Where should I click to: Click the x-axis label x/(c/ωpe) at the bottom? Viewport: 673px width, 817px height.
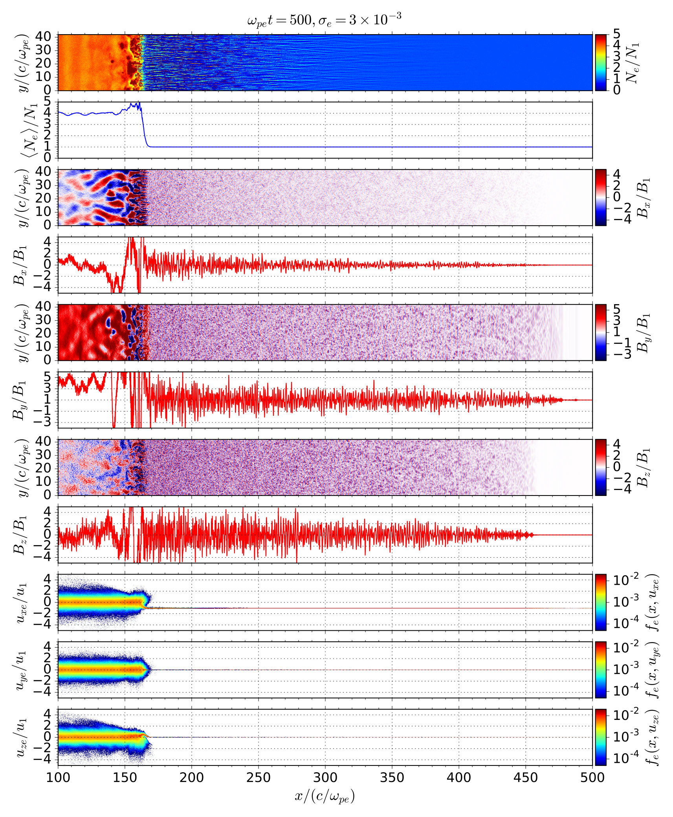click(325, 796)
